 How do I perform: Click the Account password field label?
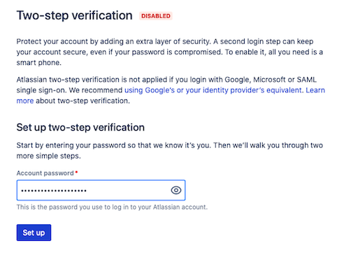[x=45, y=173]
